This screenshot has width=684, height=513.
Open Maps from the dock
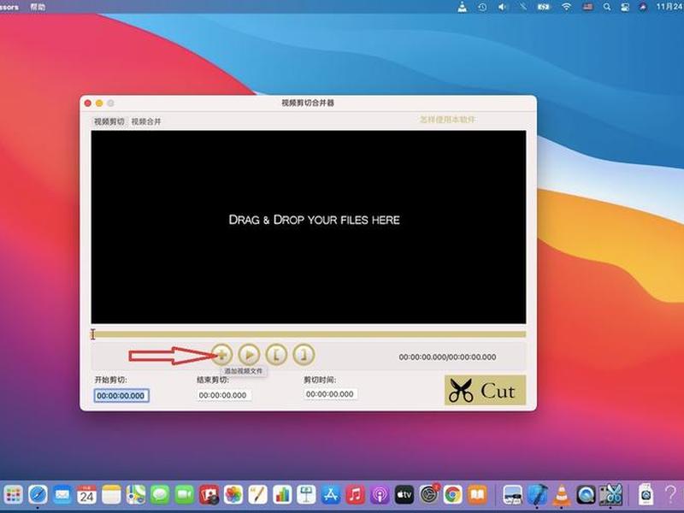[136, 495]
